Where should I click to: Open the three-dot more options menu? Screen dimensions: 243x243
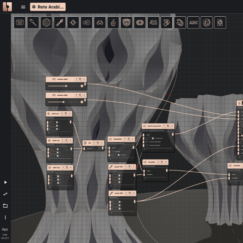tap(5, 218)
